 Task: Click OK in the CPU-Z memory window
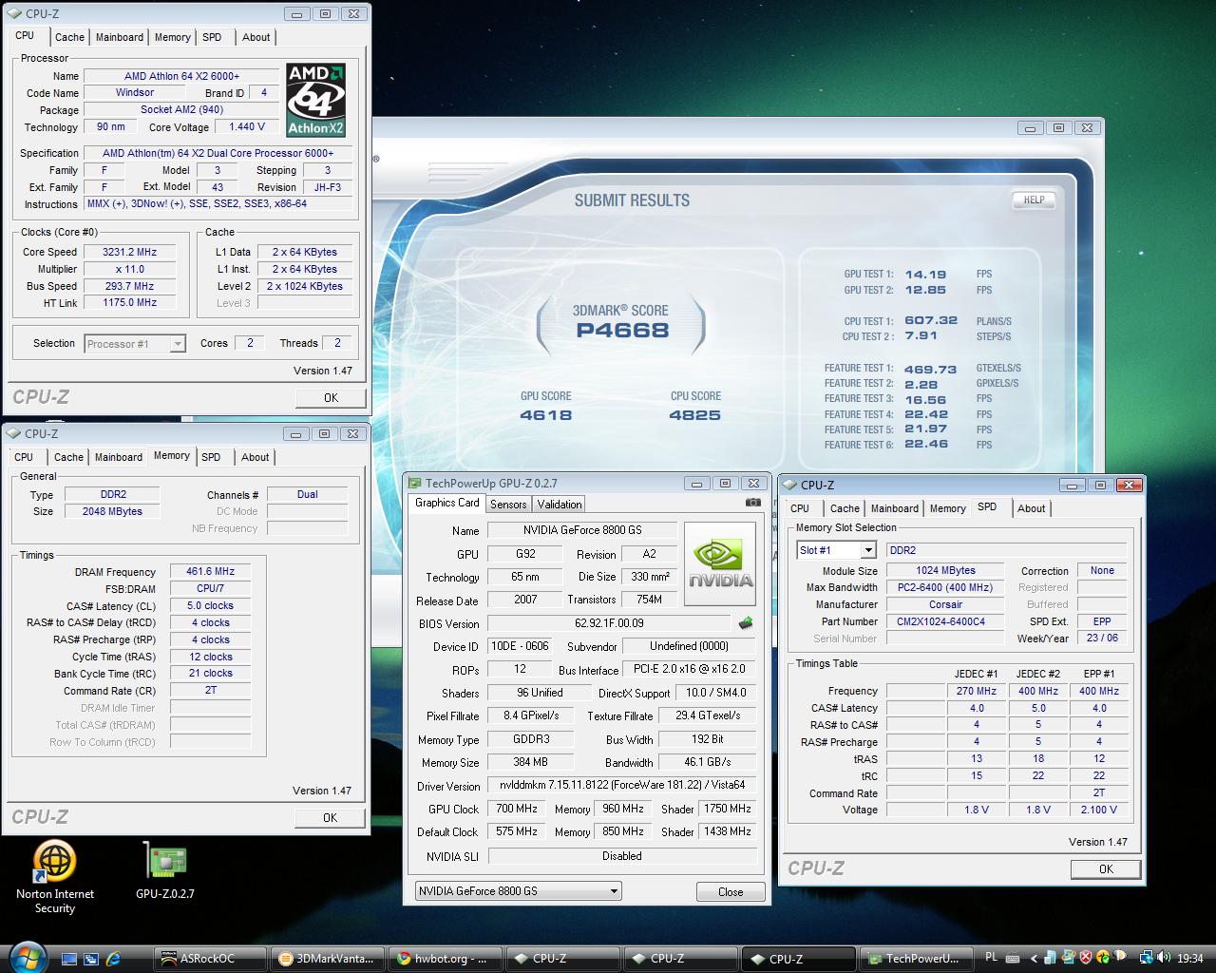point(330,817)
